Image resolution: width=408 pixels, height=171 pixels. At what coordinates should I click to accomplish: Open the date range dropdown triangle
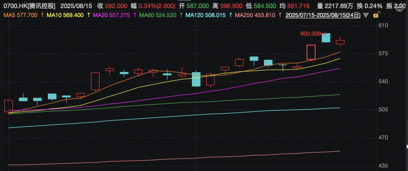[x=366, y=16]
